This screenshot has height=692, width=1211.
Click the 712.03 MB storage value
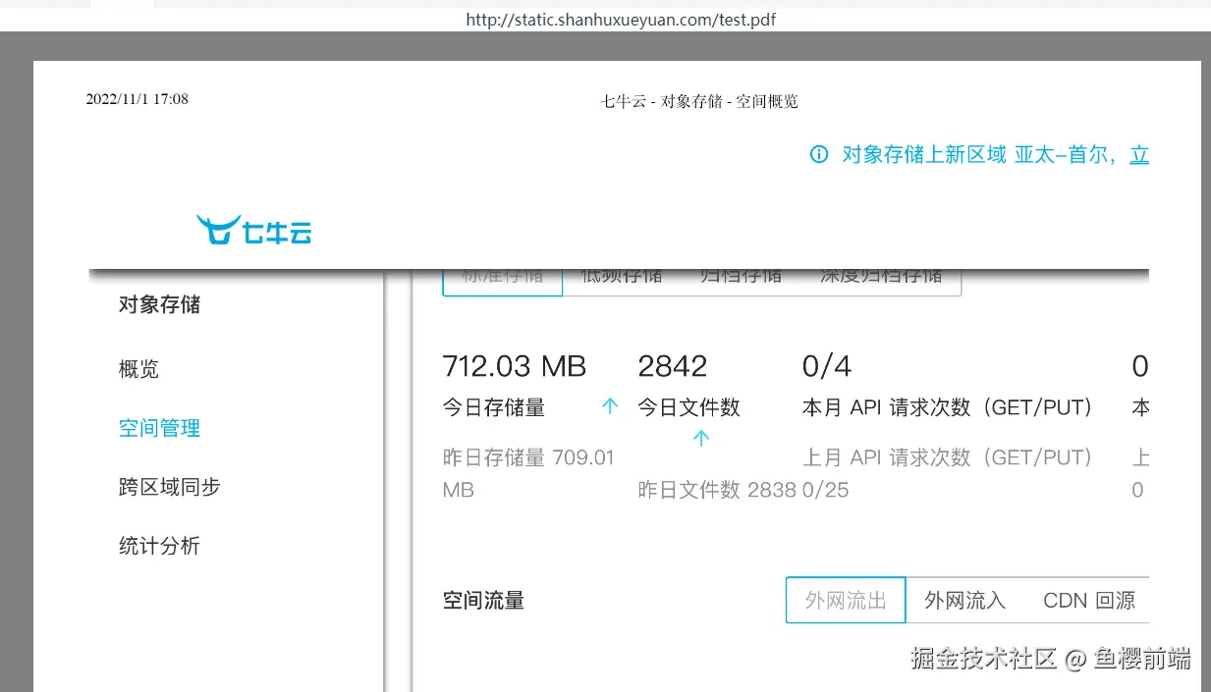[515, 366]
